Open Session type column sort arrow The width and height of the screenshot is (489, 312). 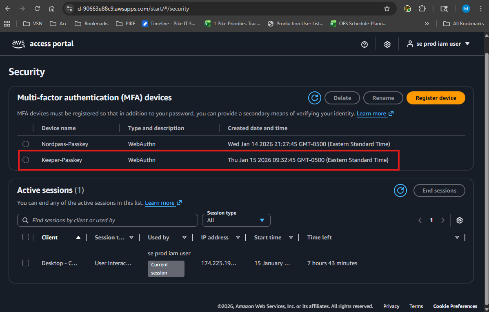click(131, 237)
